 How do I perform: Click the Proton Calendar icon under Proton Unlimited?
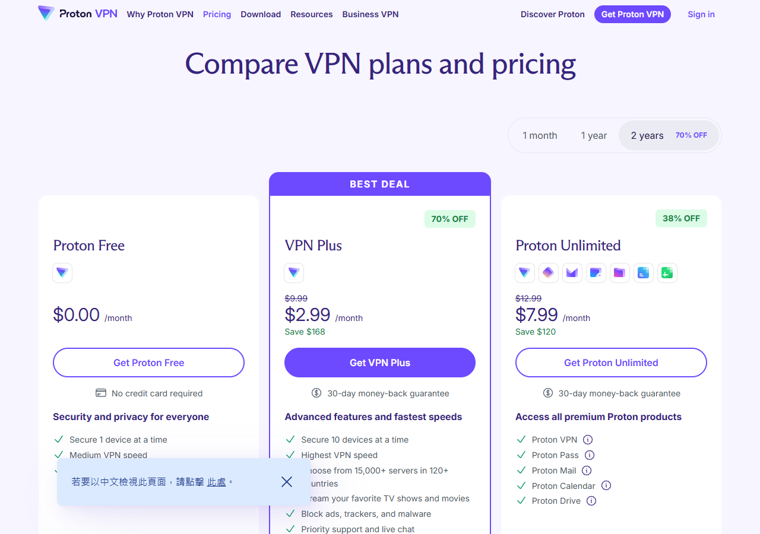click(x=596, y=273)
